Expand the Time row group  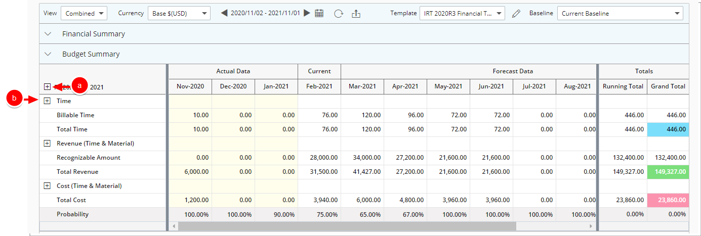tap(47, 101)
